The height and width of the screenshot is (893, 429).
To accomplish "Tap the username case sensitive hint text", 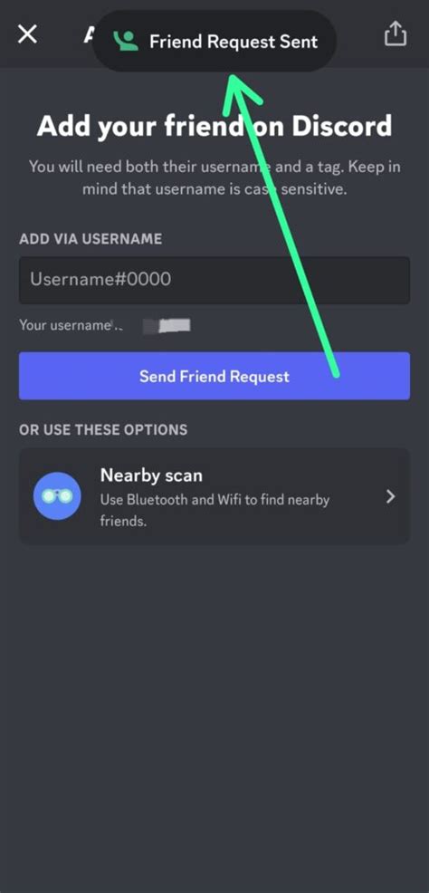I will [214, 178].
